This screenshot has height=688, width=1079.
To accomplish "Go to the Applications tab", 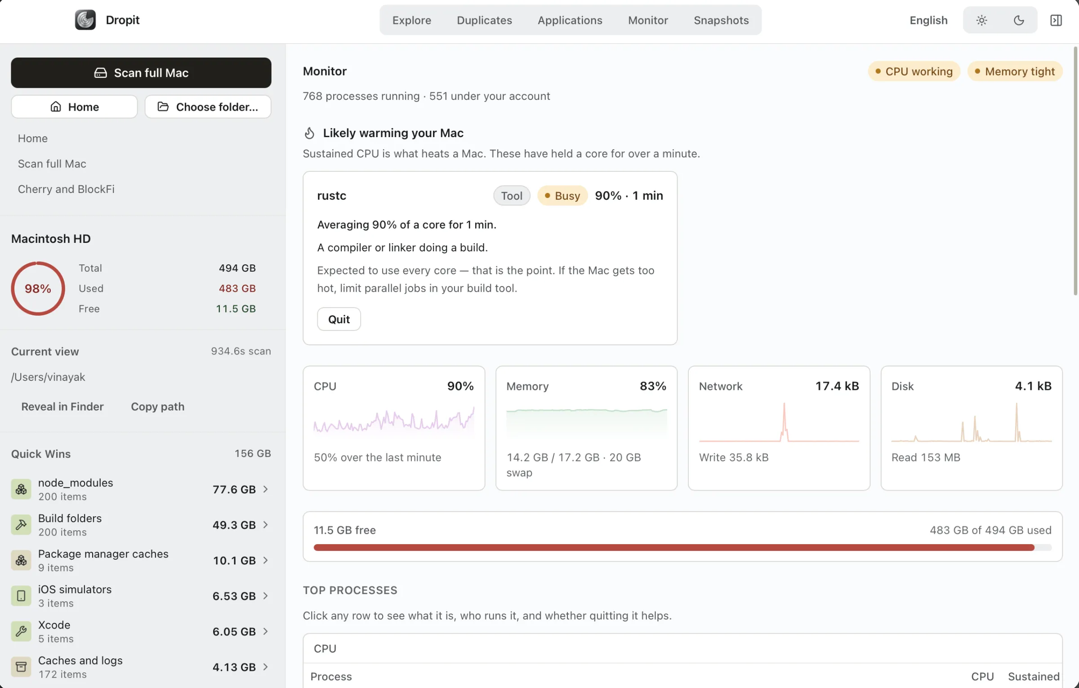I will pos(570,20).
